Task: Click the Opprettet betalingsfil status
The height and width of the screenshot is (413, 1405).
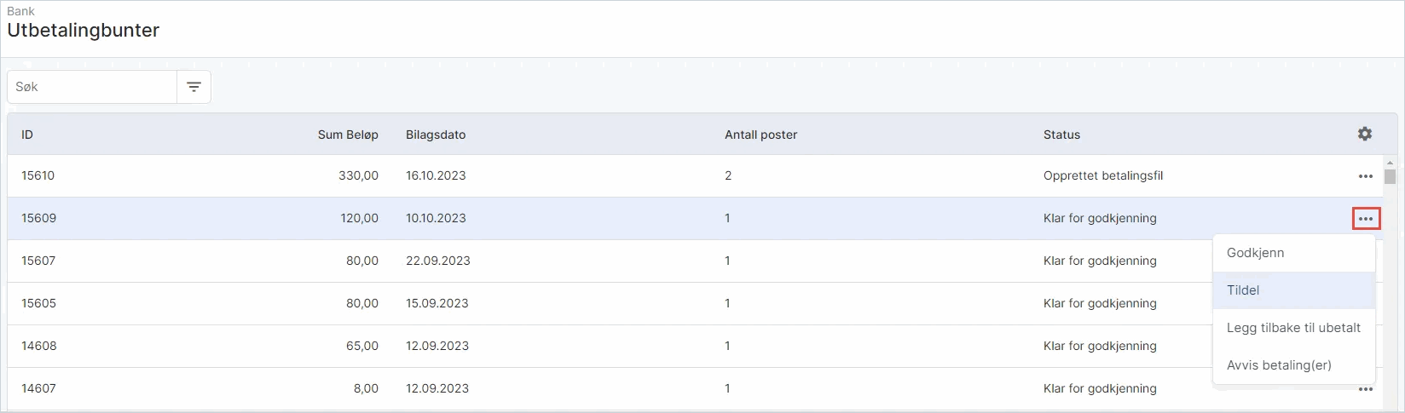Action: click(x=1103, y=175)
